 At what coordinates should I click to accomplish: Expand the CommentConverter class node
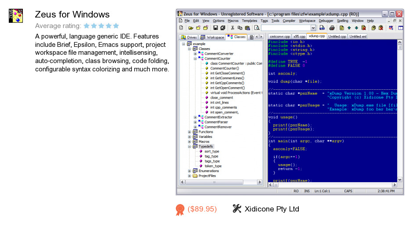tap(195, 53)
